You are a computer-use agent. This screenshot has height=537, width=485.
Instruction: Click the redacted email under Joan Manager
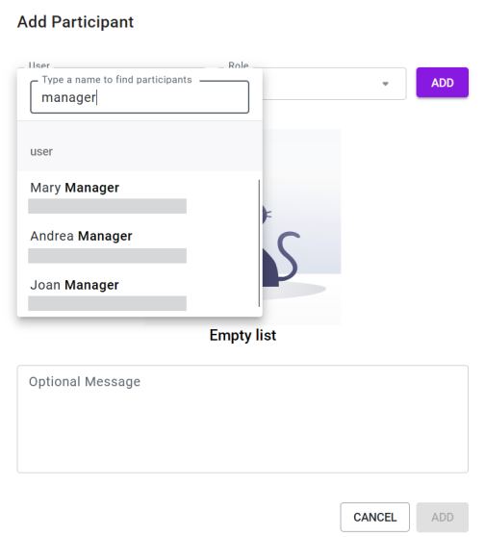(107, 303)
